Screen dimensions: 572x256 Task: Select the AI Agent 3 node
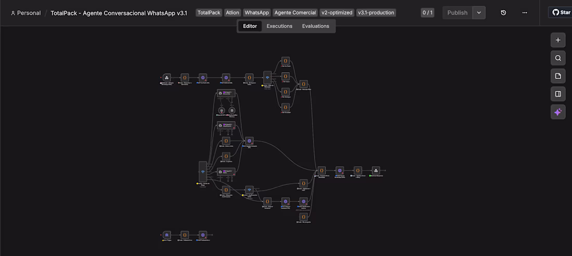click(x=226, y=172)
